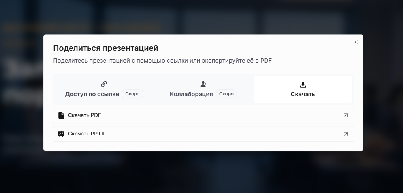Click Скоро badge next to Коллаборация

pyautogui.click(x=226, y=94)
